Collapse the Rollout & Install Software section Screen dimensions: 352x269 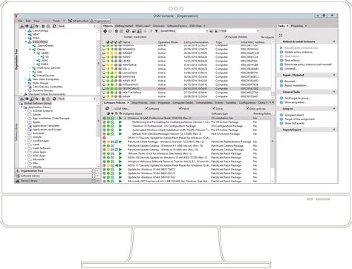334,41
